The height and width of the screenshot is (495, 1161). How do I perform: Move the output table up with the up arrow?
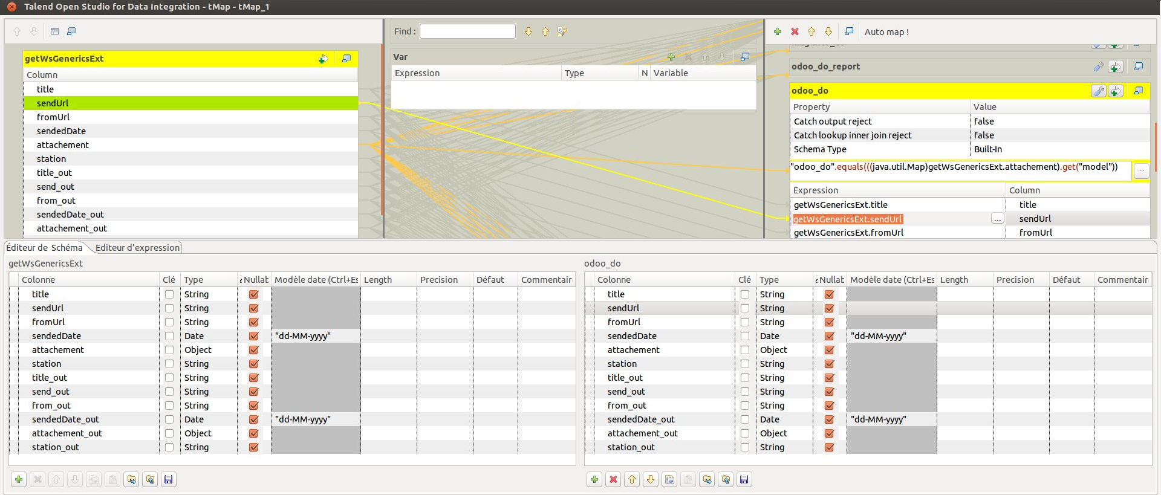click(811, 31)
